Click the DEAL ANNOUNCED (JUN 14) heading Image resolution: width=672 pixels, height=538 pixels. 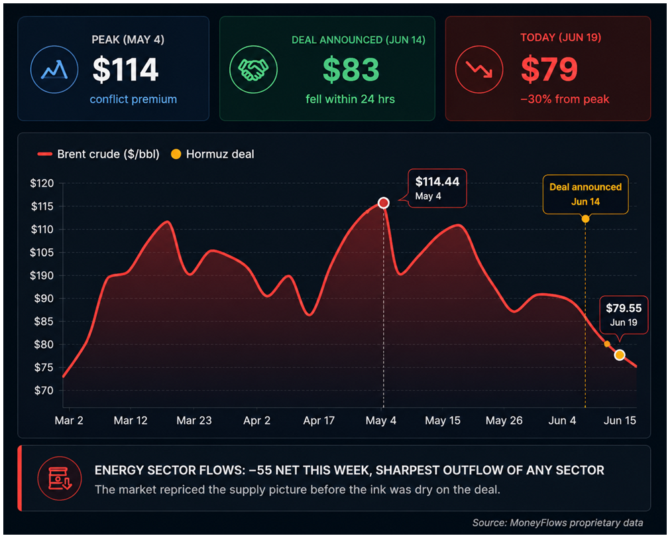[359, 40]
